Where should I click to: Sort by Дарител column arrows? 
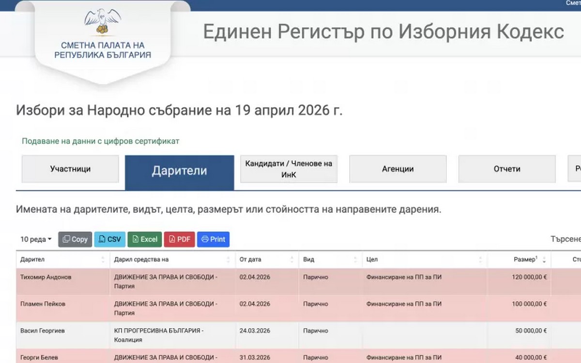point(103,260)
